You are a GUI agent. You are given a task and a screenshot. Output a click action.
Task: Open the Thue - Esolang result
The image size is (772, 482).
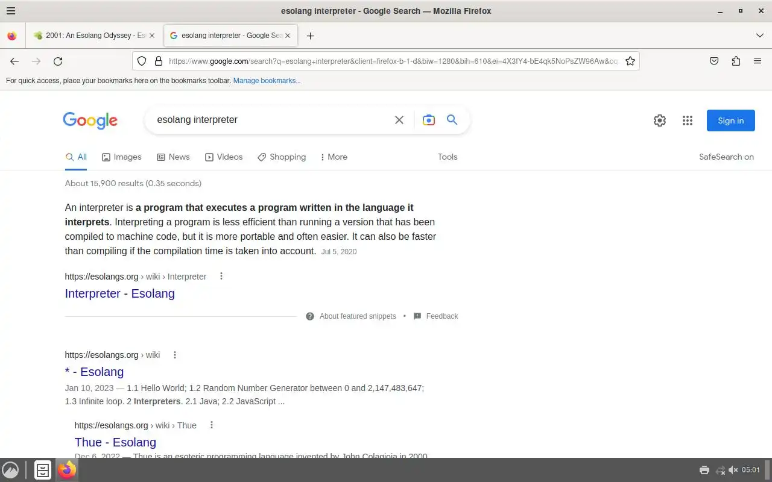point(115,442)
